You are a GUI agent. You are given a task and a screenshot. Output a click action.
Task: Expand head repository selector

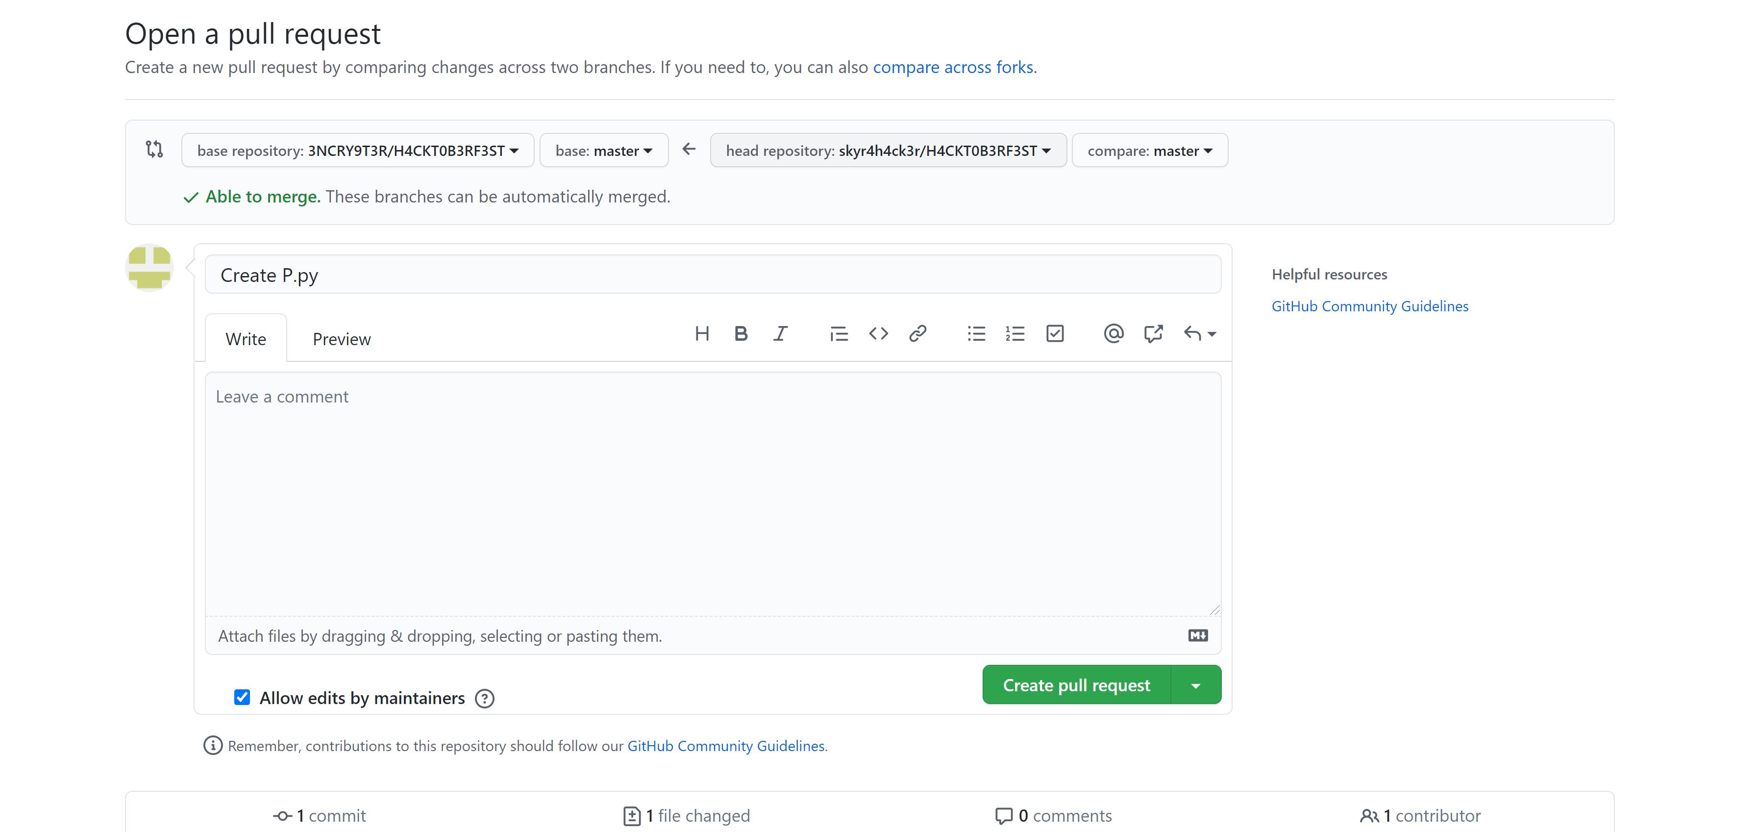pyautogui.click(x=888, y=150)
